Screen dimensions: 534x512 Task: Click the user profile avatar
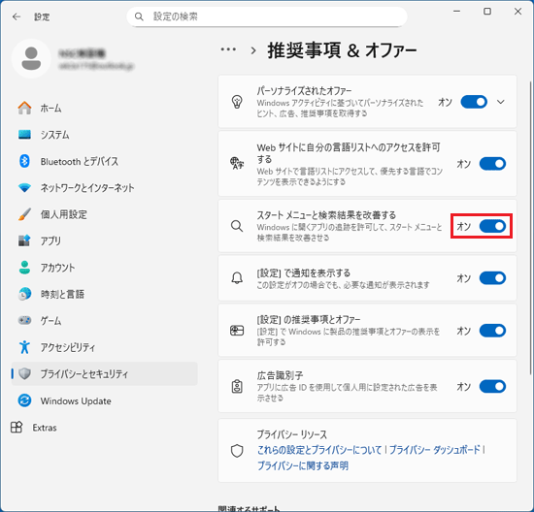pos(31,58)
